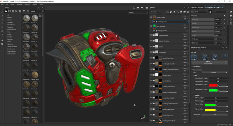Click the plus icon to add channel

[x=224, y=16]
